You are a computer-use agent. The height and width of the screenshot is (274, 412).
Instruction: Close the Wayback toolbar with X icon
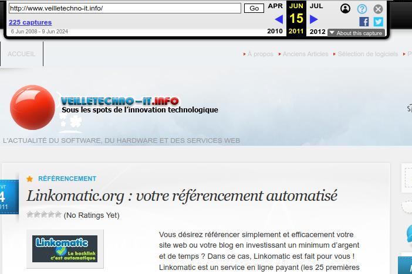point(379,9)
